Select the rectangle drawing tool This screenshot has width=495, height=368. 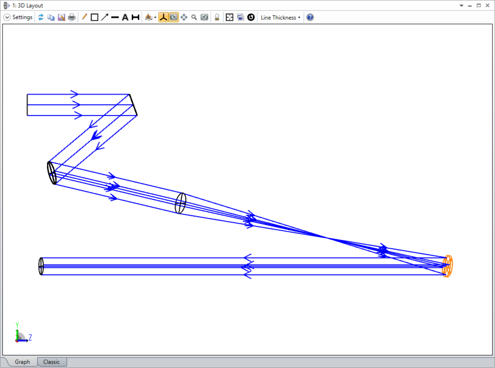(x=95, y=17)
